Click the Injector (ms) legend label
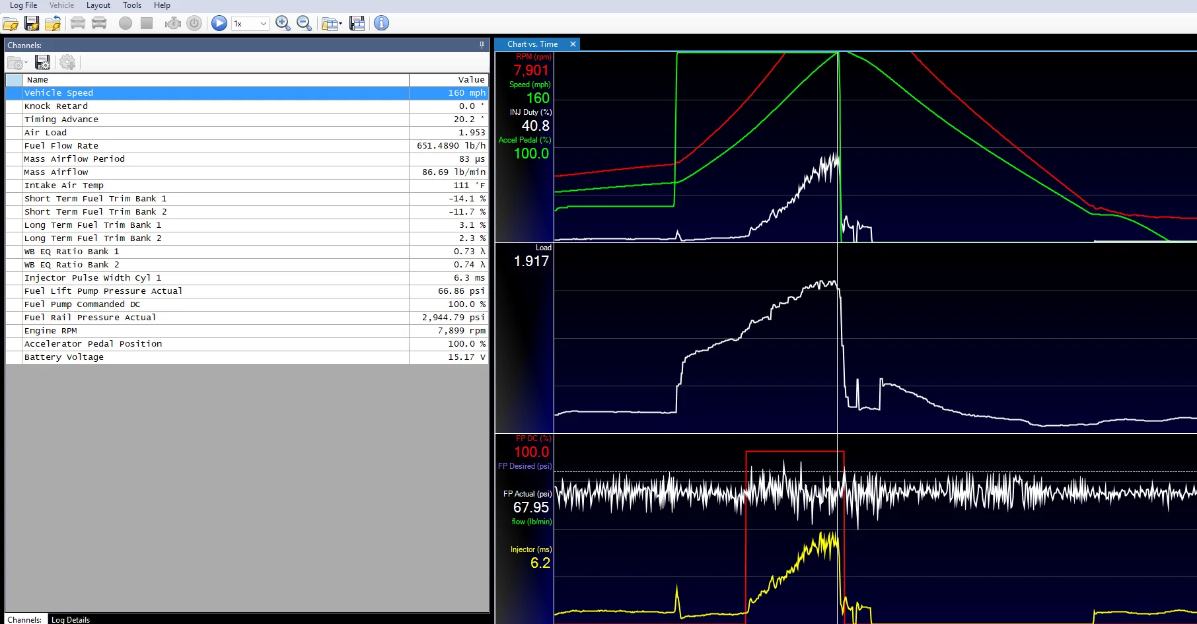Image resolution: width=1197 pixels, height=624 pixels. [531, 549]
